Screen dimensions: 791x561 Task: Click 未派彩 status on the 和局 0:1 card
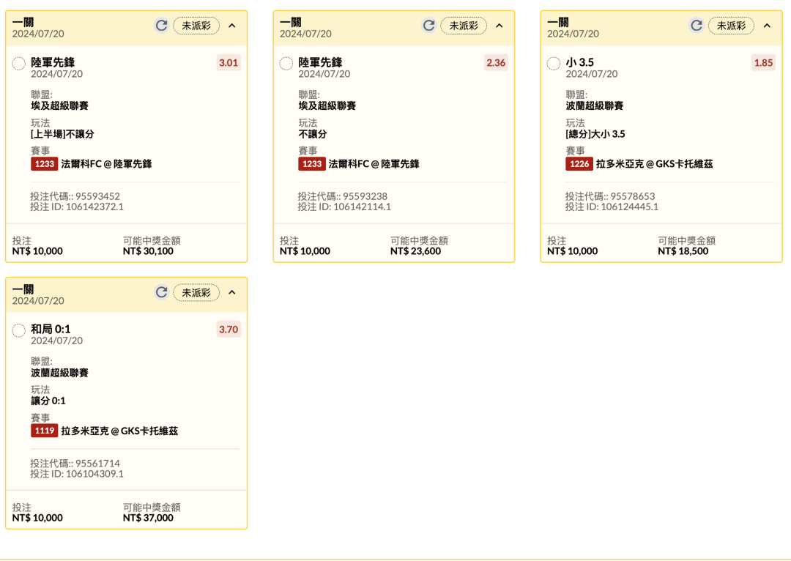click(x=196, y=292)
